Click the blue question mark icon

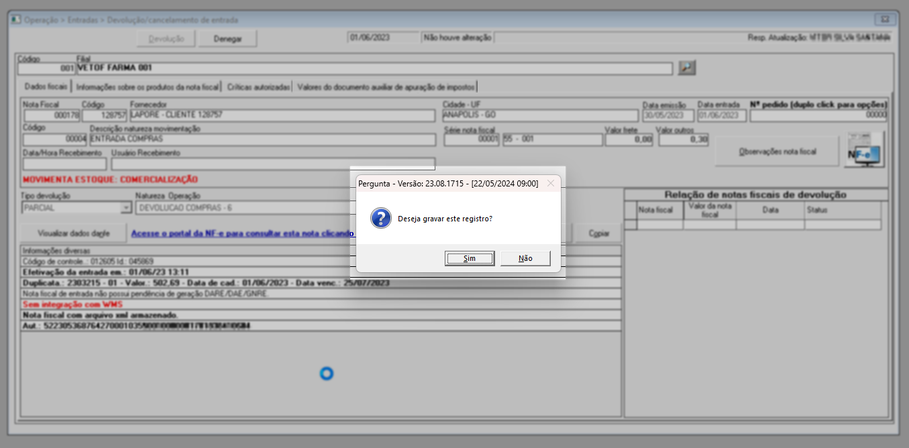(381, 218)
